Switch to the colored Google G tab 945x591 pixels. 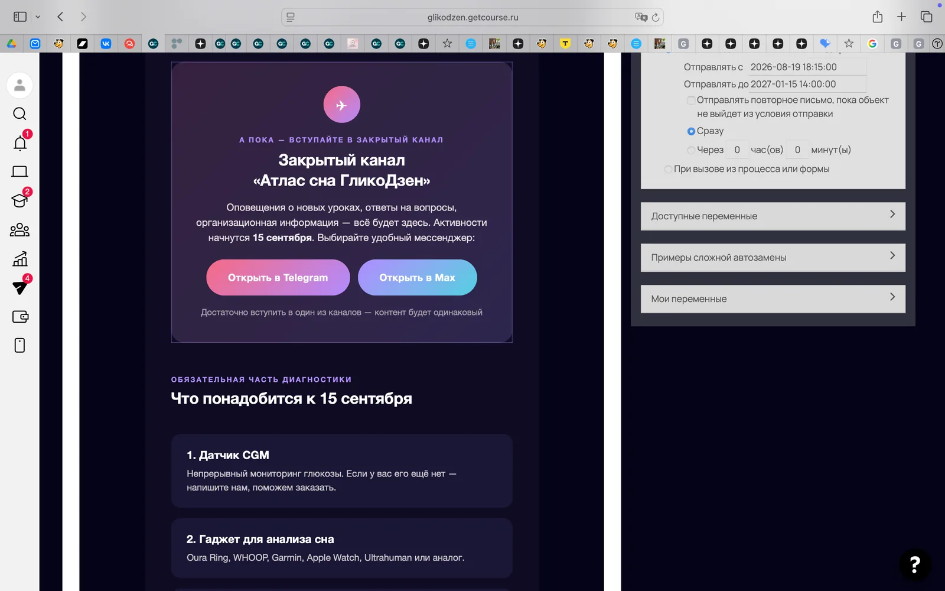(x=872, y=44)
